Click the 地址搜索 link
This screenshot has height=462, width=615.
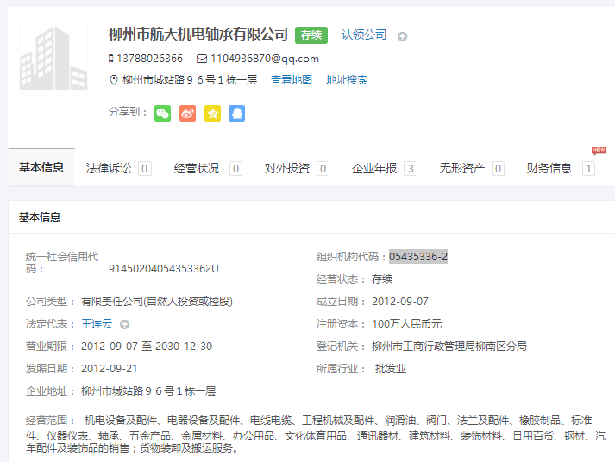[x=347, y=80]
